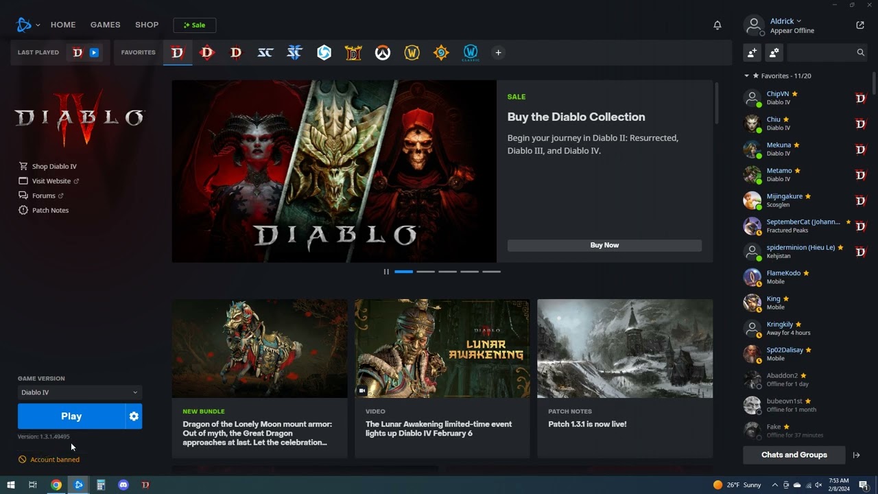The height and width of the screenshot is (494, 878).
Task: Go to the HOME tab
Action: click(x=63, y=25)
